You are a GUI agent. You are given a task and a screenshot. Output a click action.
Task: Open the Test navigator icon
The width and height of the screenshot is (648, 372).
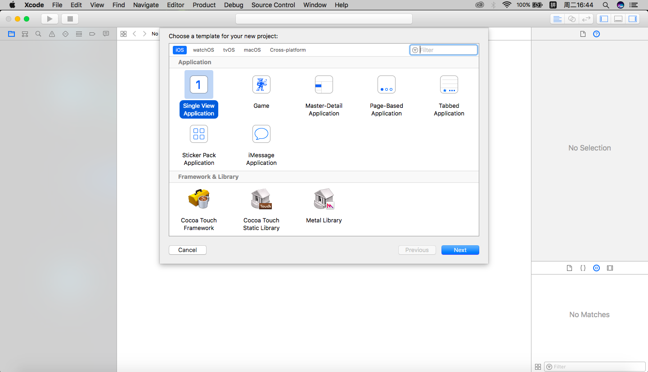[65, 34]
